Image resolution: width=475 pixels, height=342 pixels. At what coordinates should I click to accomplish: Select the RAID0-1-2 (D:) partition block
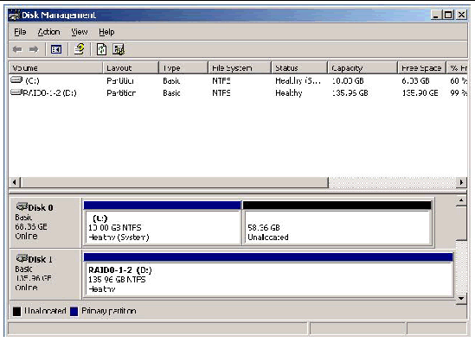(268, 275)
